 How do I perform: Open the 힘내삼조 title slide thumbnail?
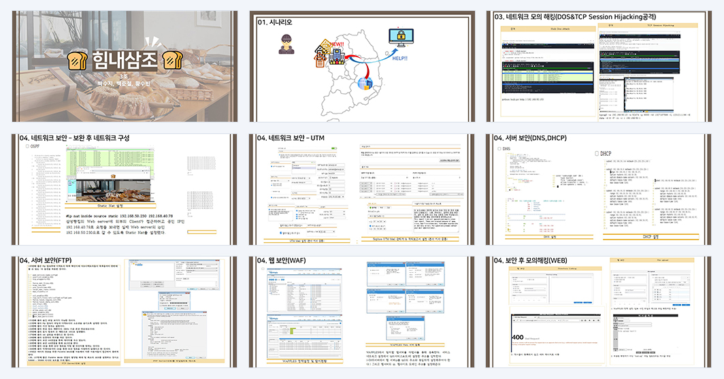click(x=125, y=67)
